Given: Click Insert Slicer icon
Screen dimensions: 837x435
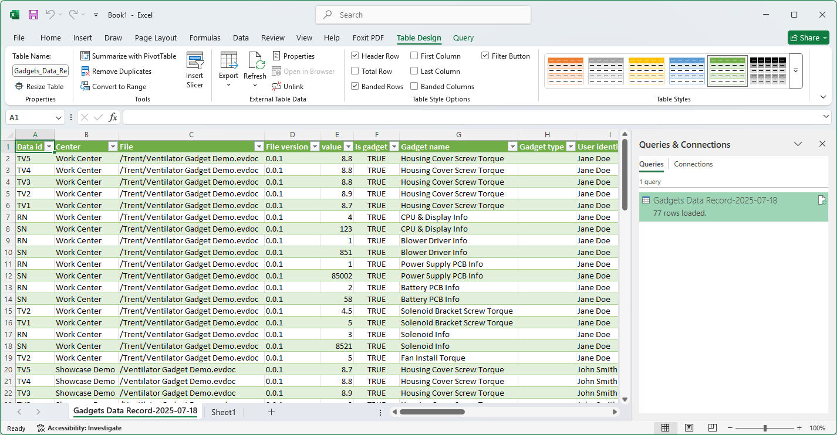Looking at the screenshot, I should tap(195, 71).
